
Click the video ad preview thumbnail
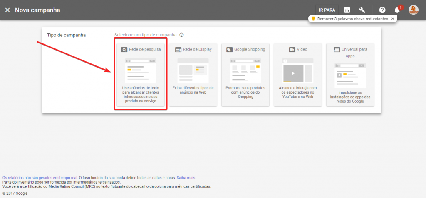(x=298, y=70)
